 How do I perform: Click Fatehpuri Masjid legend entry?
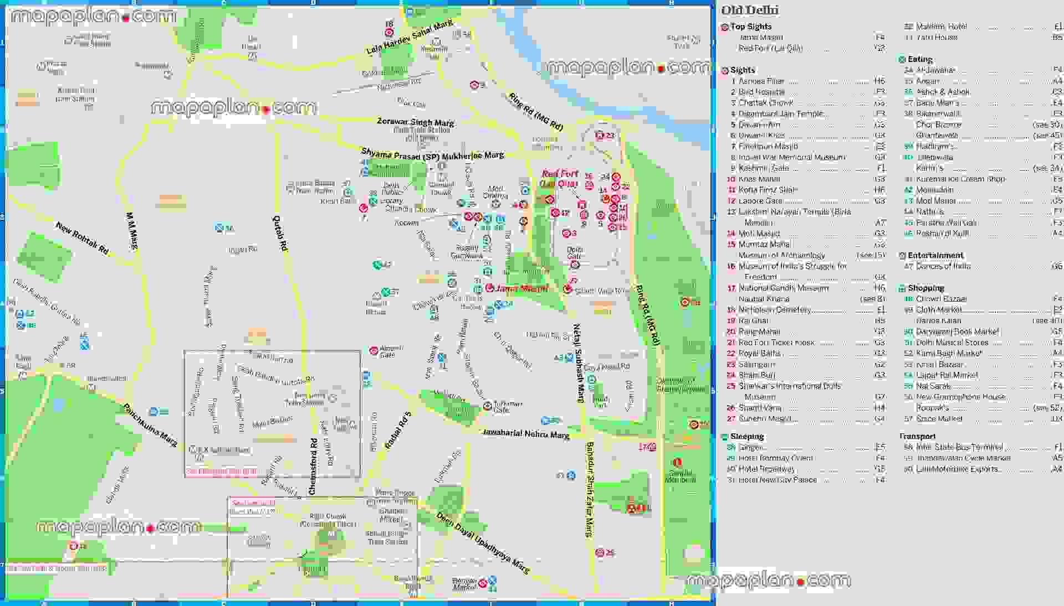click(810, 147)
